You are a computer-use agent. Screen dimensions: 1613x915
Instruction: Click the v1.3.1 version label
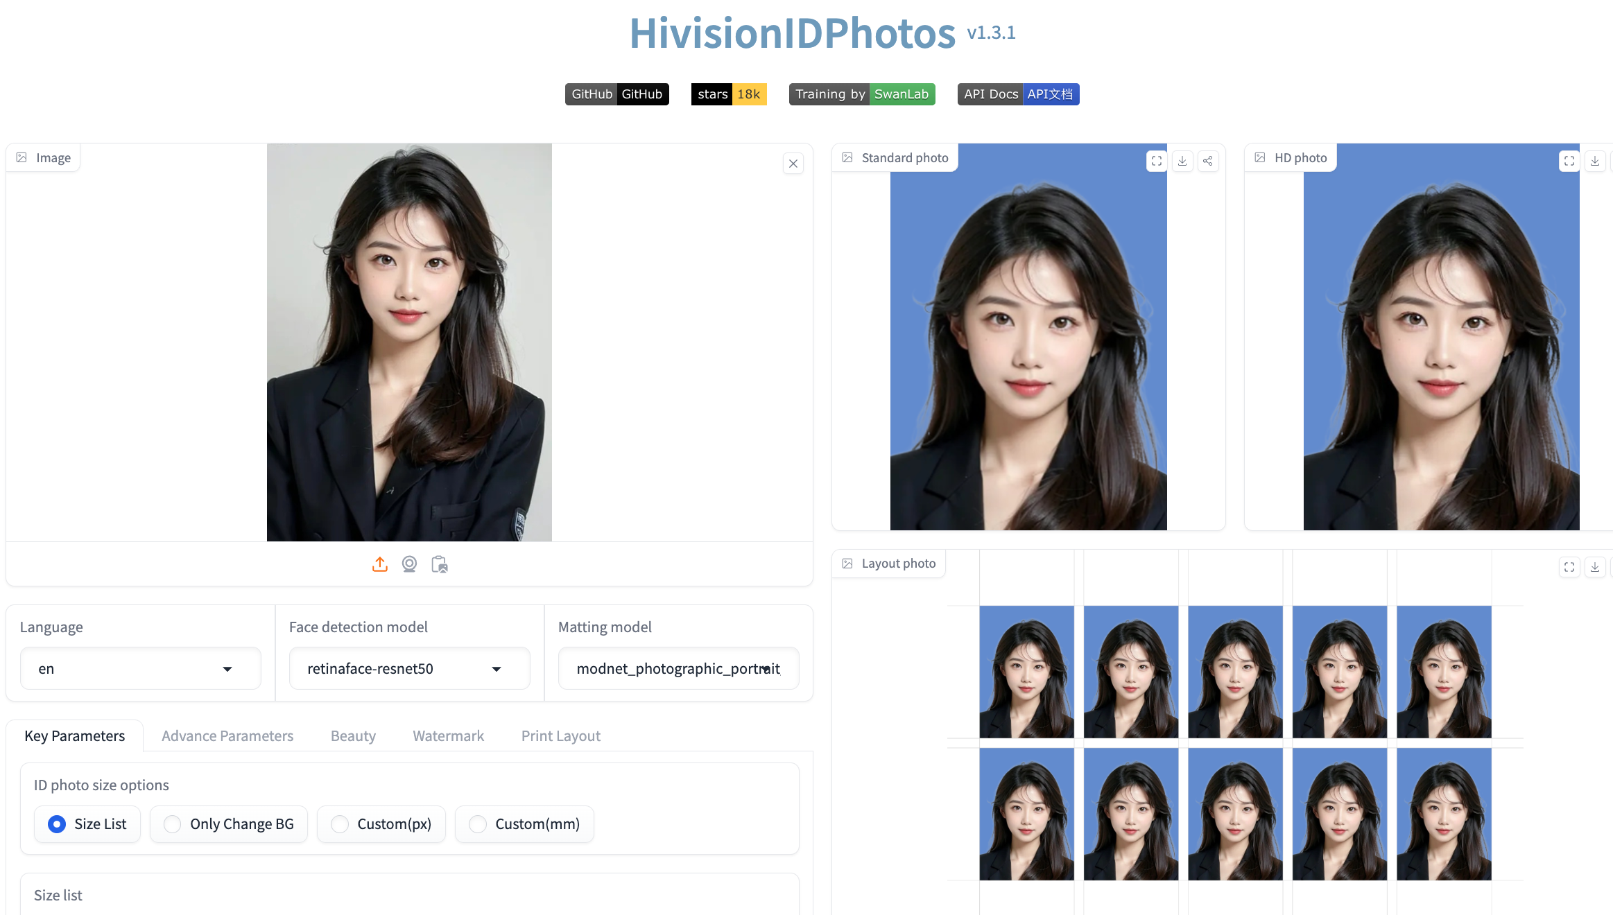point(991,33)
